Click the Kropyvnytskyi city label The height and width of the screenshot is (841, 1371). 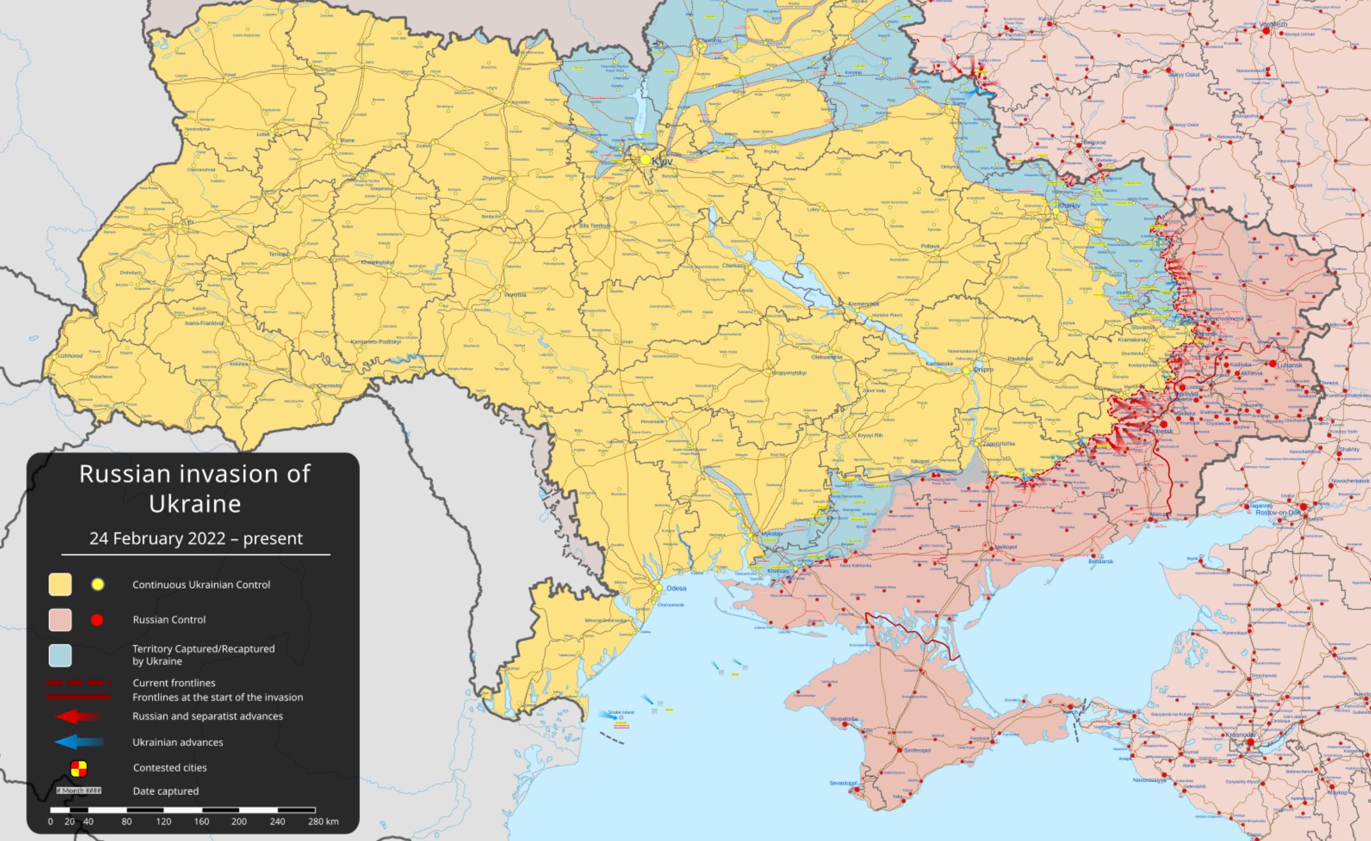tap(789, 373)
